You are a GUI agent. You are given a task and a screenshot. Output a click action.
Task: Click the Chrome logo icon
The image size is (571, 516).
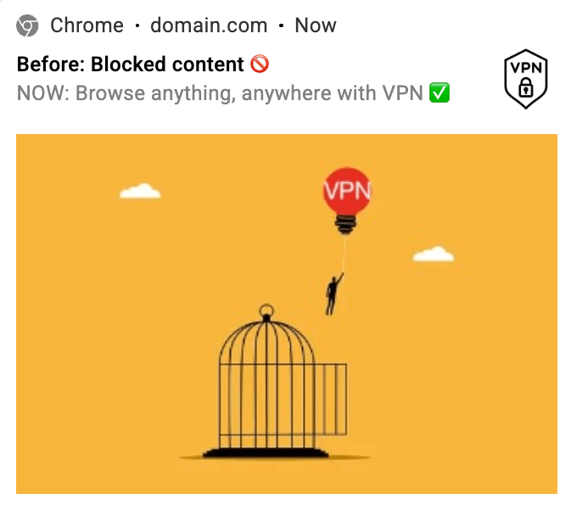tap(27, 25)
